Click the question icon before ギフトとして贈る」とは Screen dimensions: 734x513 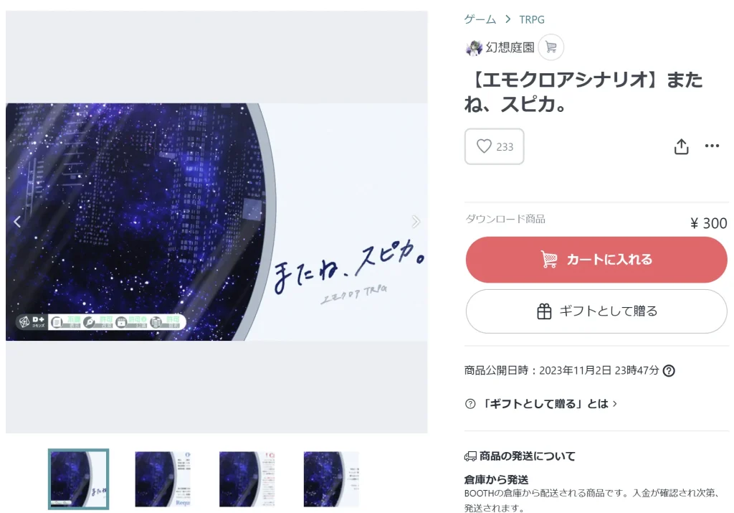pos(470,404)
